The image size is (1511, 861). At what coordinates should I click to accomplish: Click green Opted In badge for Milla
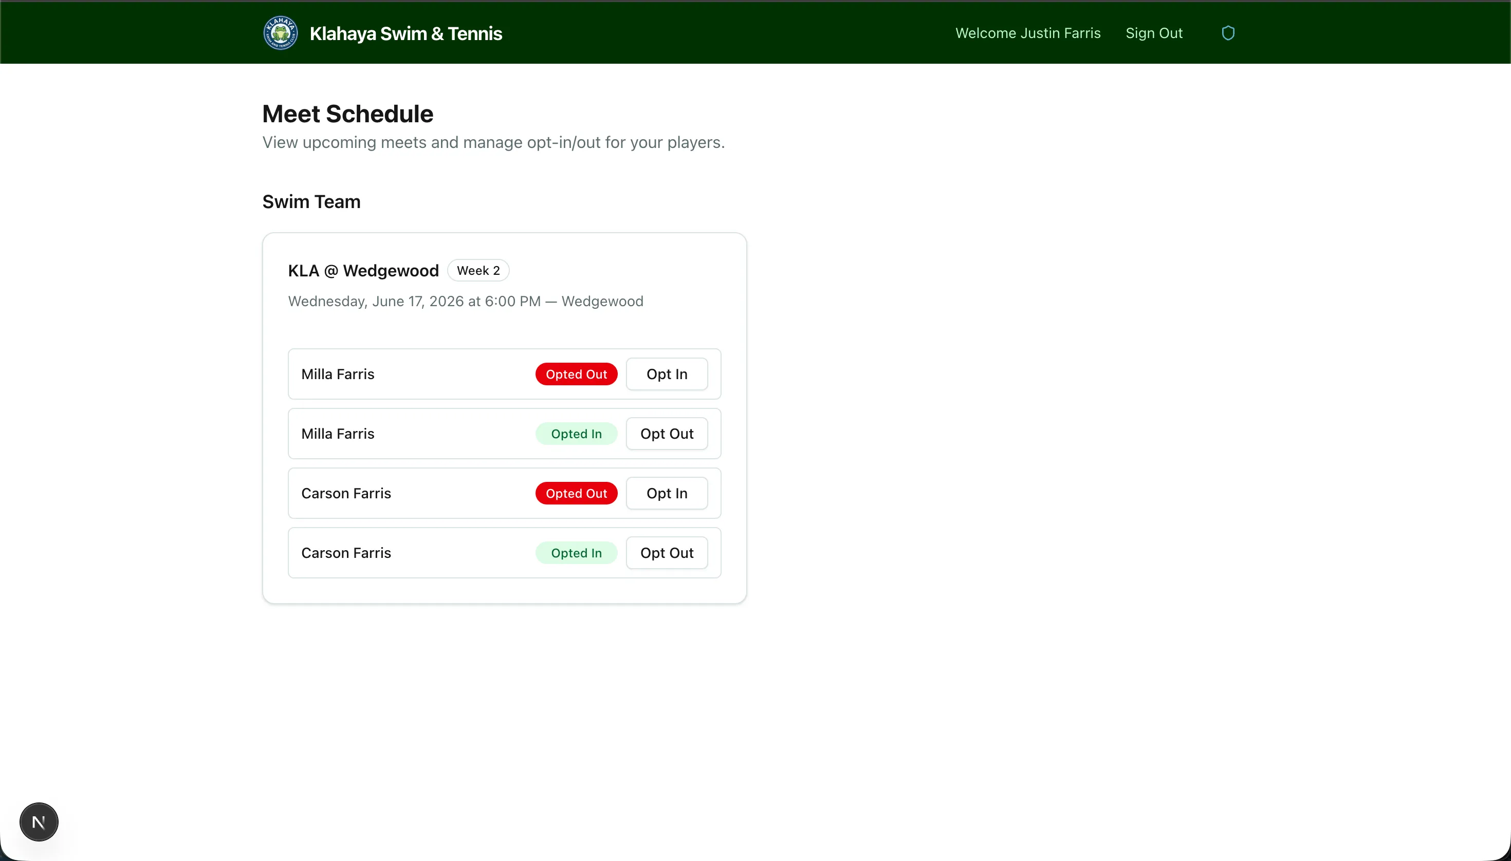click(576, 434)
